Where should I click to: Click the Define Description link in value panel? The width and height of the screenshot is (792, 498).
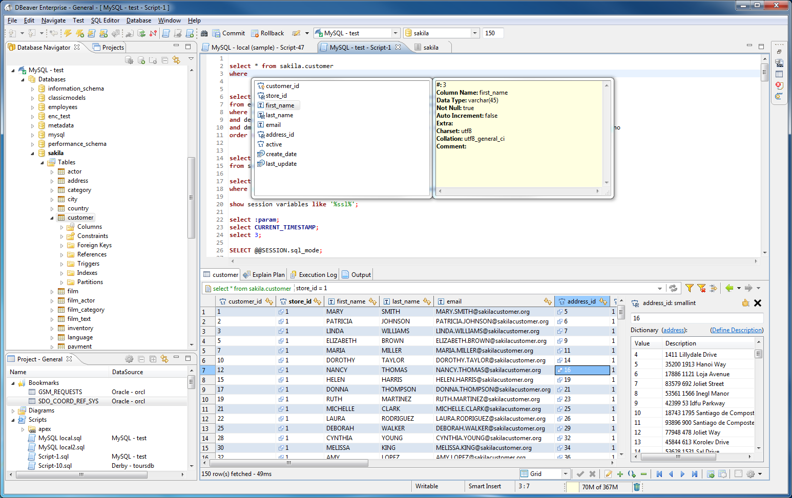[x=737, y=330]
